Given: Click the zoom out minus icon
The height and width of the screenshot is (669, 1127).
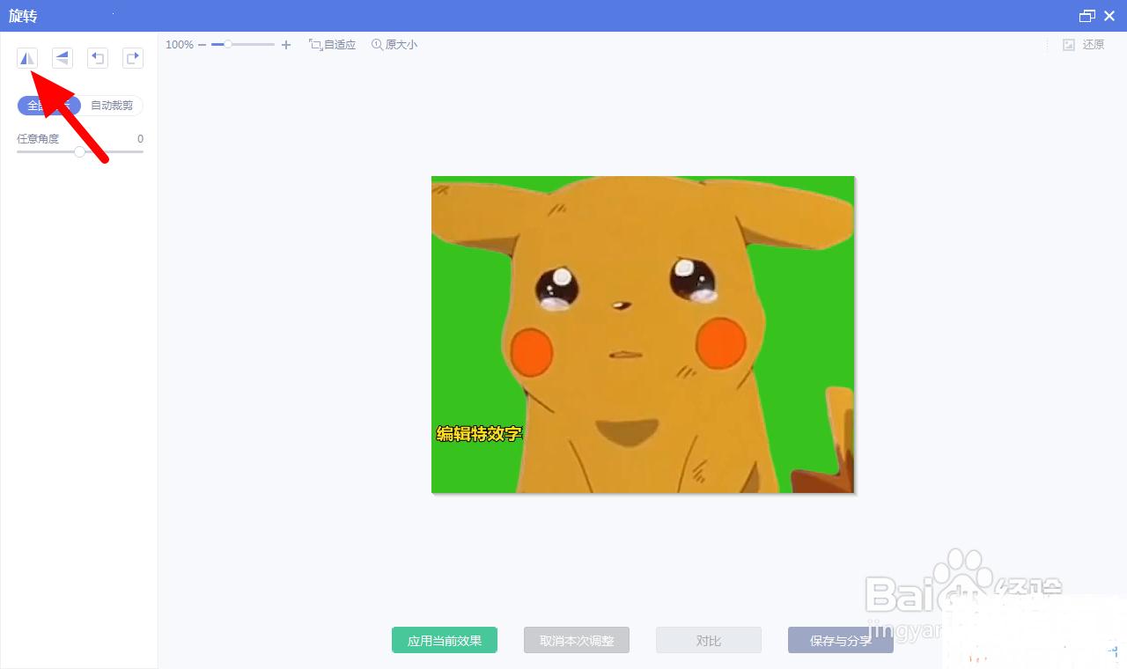Looking at the screenshot, I should 202,45.
